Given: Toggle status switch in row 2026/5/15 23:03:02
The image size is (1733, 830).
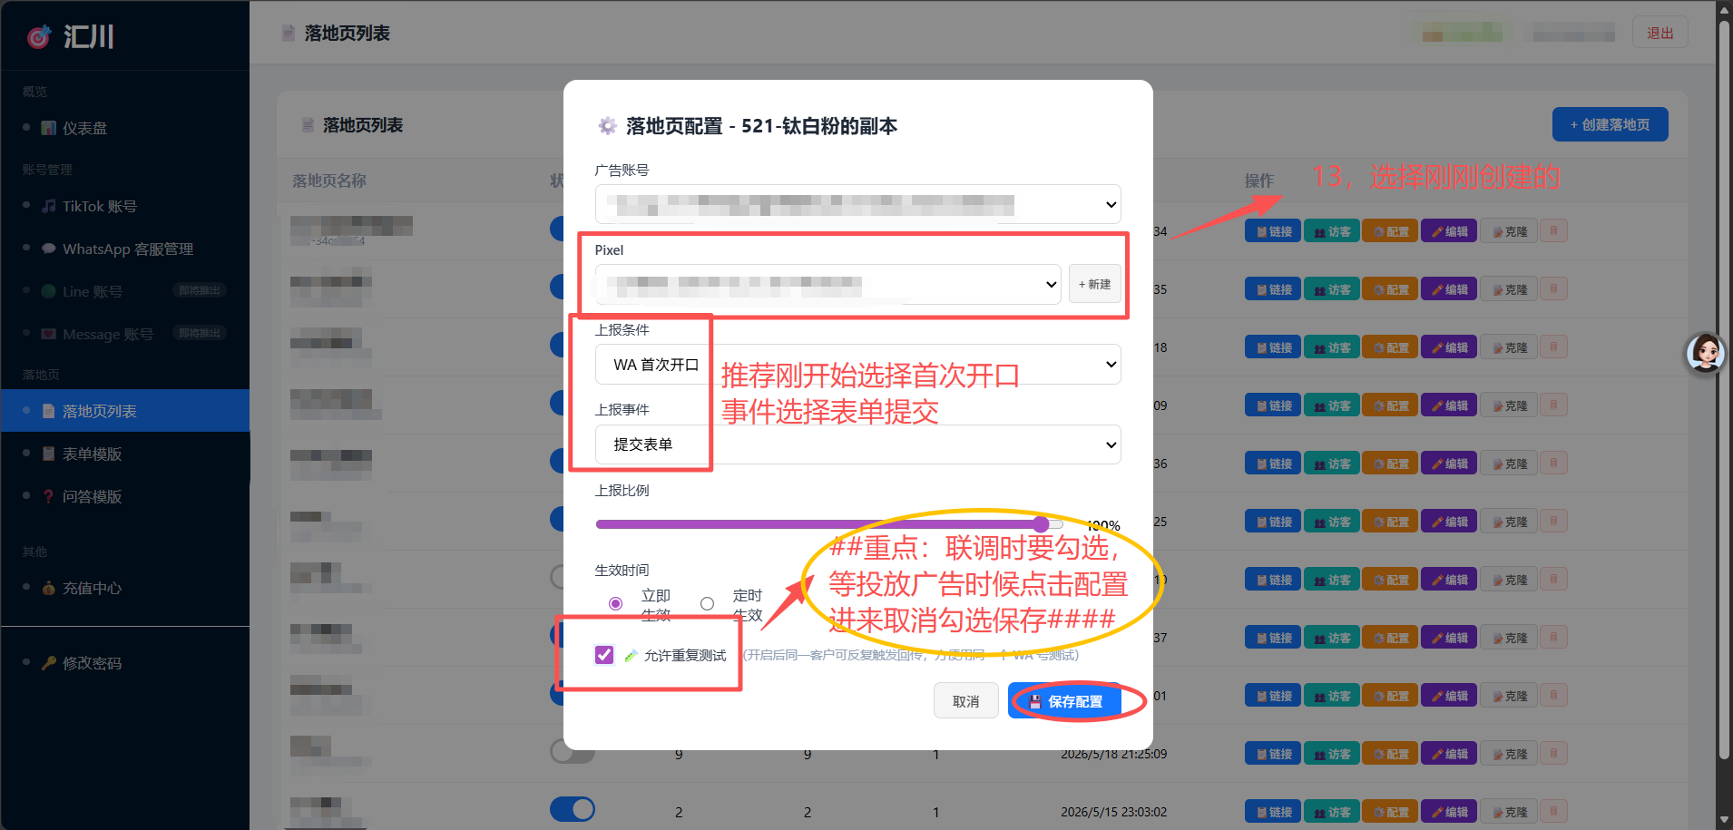Looking at the screenshot, I should 573,809.
